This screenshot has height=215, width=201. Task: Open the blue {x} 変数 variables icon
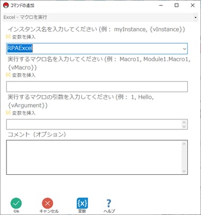click(82, 203)
